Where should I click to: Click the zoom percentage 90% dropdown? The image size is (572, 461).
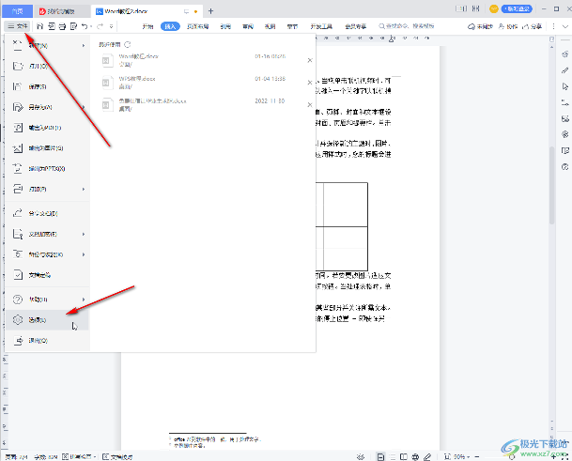tap(462, 456)
